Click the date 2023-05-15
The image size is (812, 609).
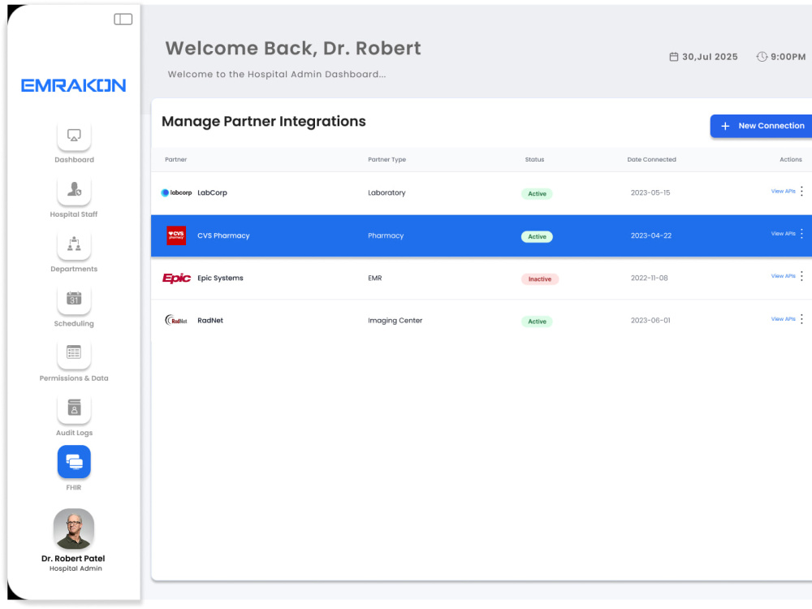(650, 192)
